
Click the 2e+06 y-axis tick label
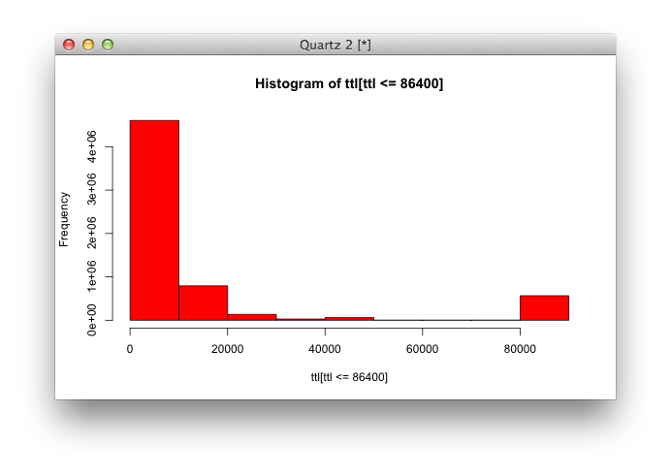93,234
